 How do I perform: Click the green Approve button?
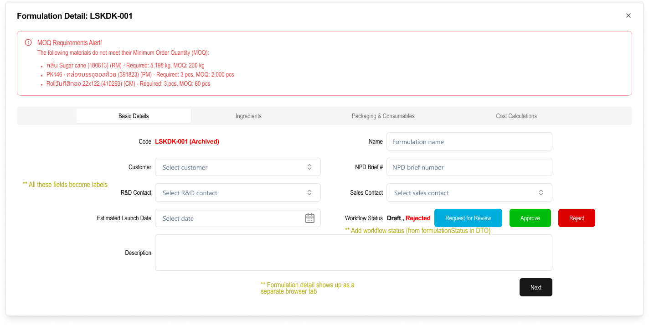pos(530,218)
